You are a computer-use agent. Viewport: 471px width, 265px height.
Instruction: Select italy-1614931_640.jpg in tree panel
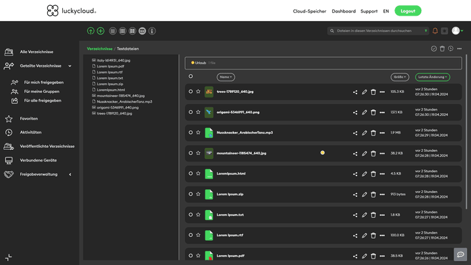click(x=113, y=60)
